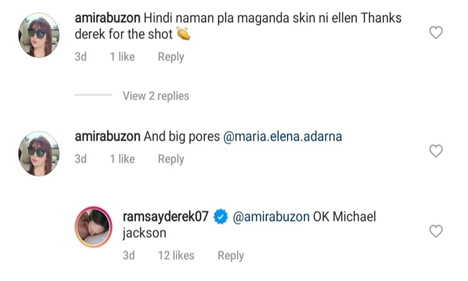468x281 pixels.
Task: Reply to the 'And big pores' comment
Action: click(x=170, y=159)
